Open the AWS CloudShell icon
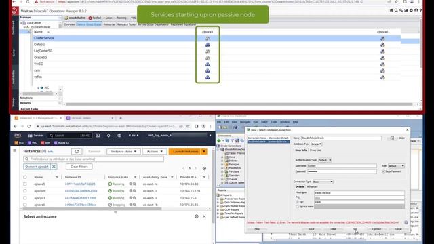The height and width of the screenshot is (244, 434). click(98, 136)
